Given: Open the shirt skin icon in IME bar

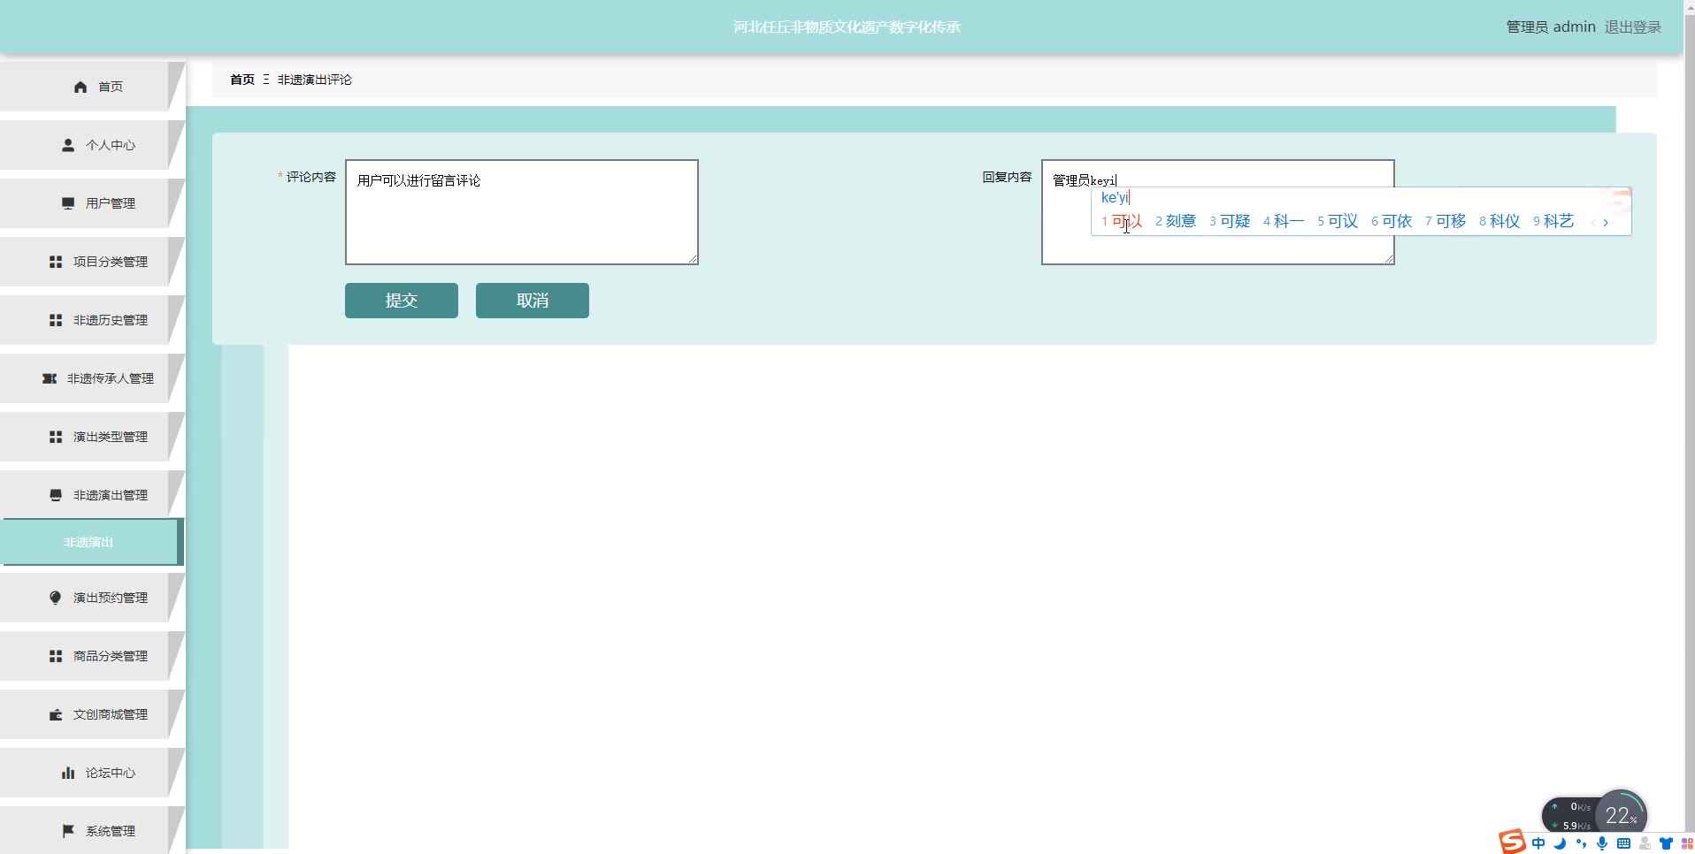Looking at the screenshot, I should pos(1666,843).
